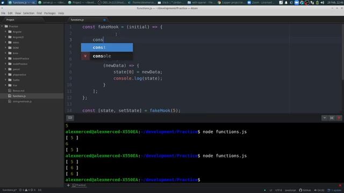Expand the Vue folder arrow

click(6, 85)
